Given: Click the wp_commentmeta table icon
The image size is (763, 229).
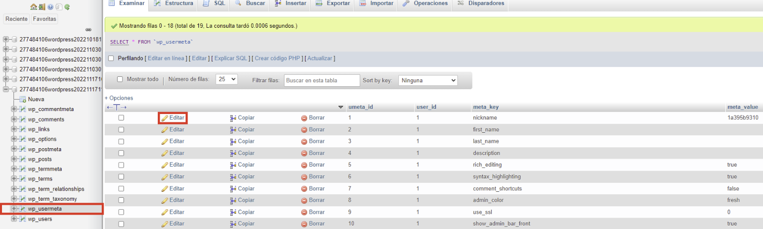Looking at the screenshot, I should click(x=22, y=109).
